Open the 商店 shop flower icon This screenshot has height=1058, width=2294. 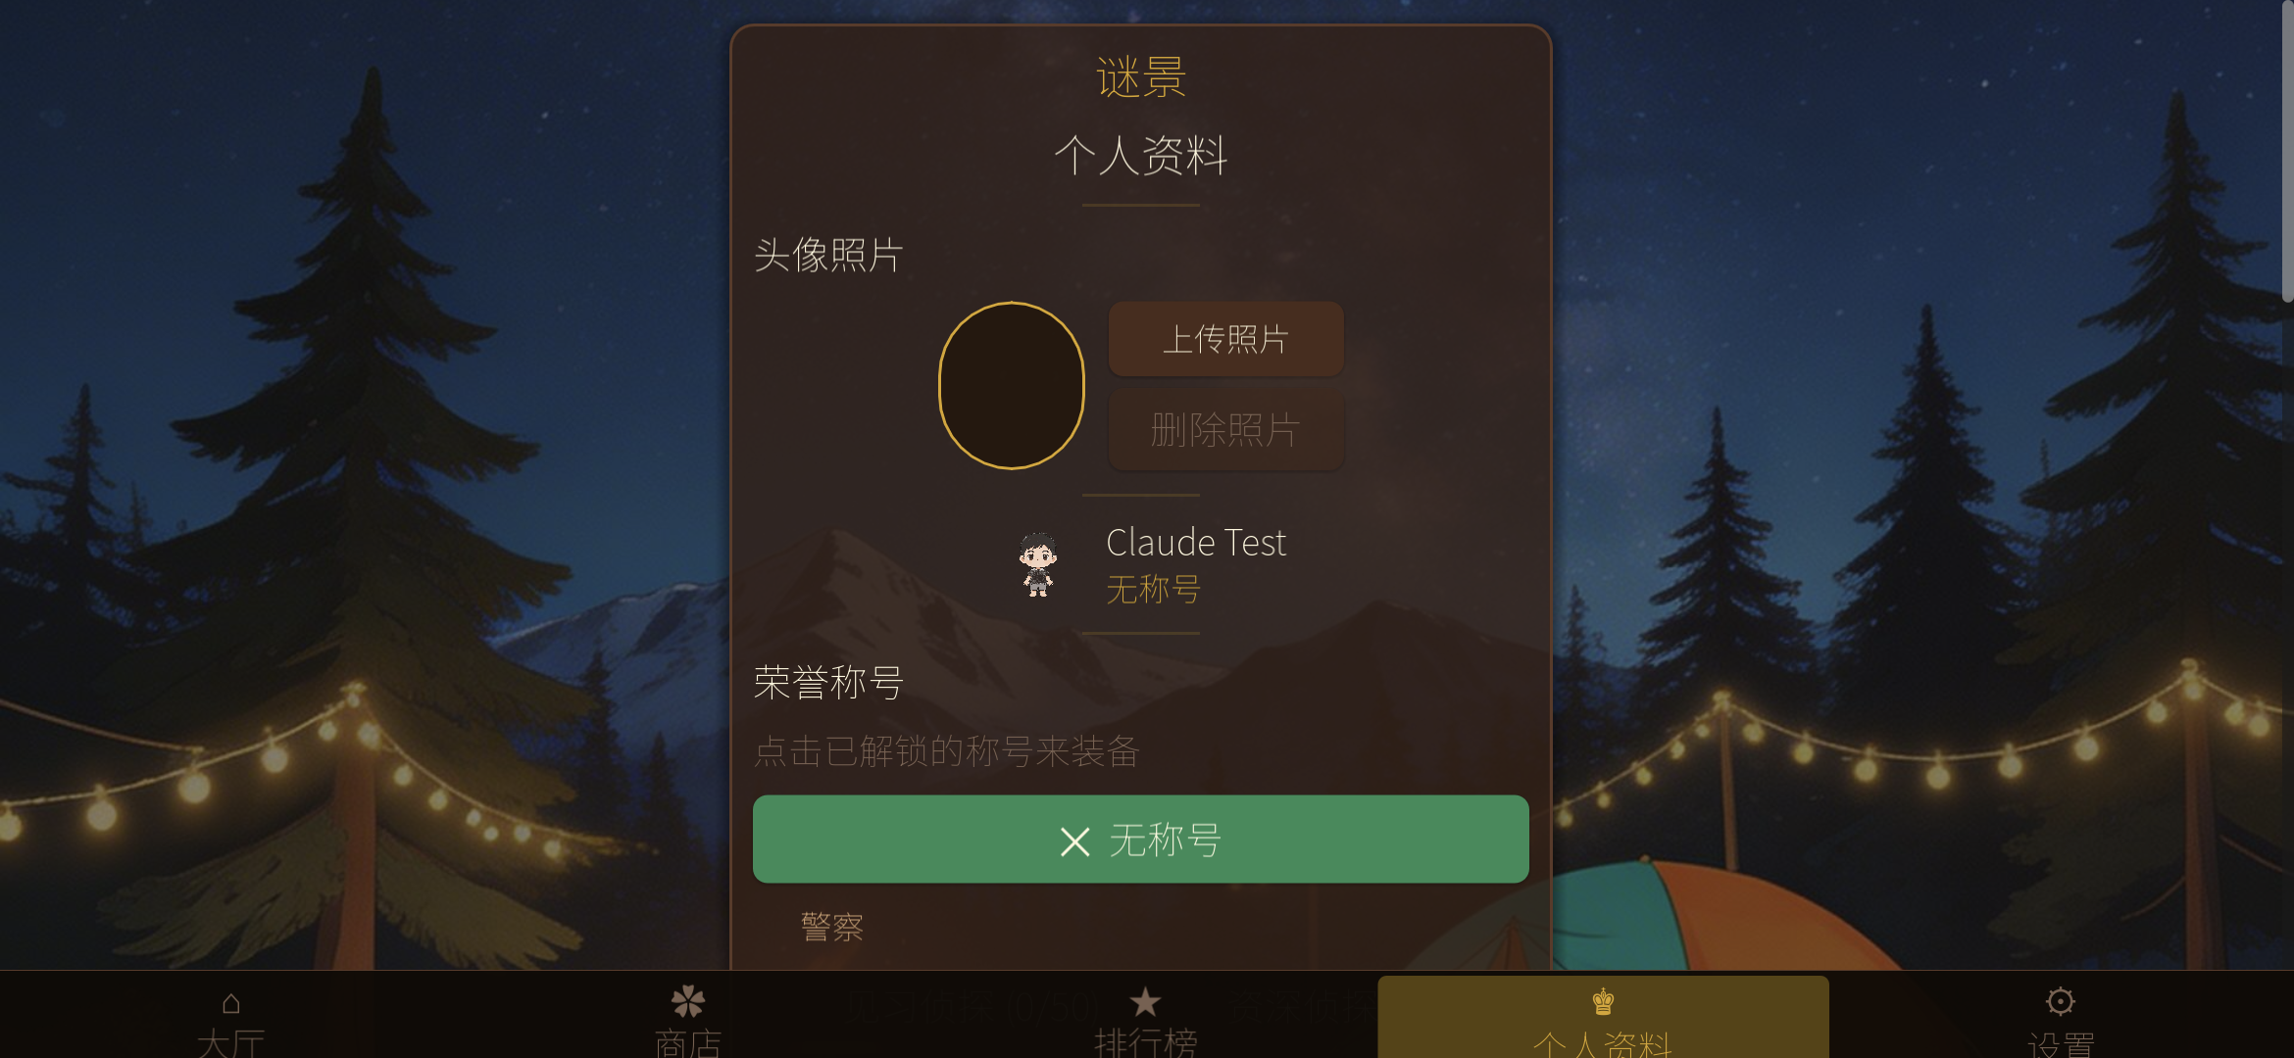click(687, 1001)
